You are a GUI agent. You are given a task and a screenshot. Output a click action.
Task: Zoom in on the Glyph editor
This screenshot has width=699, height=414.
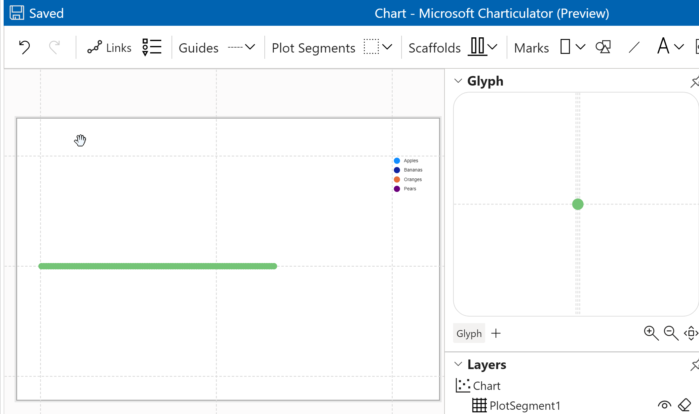[651, 333]
